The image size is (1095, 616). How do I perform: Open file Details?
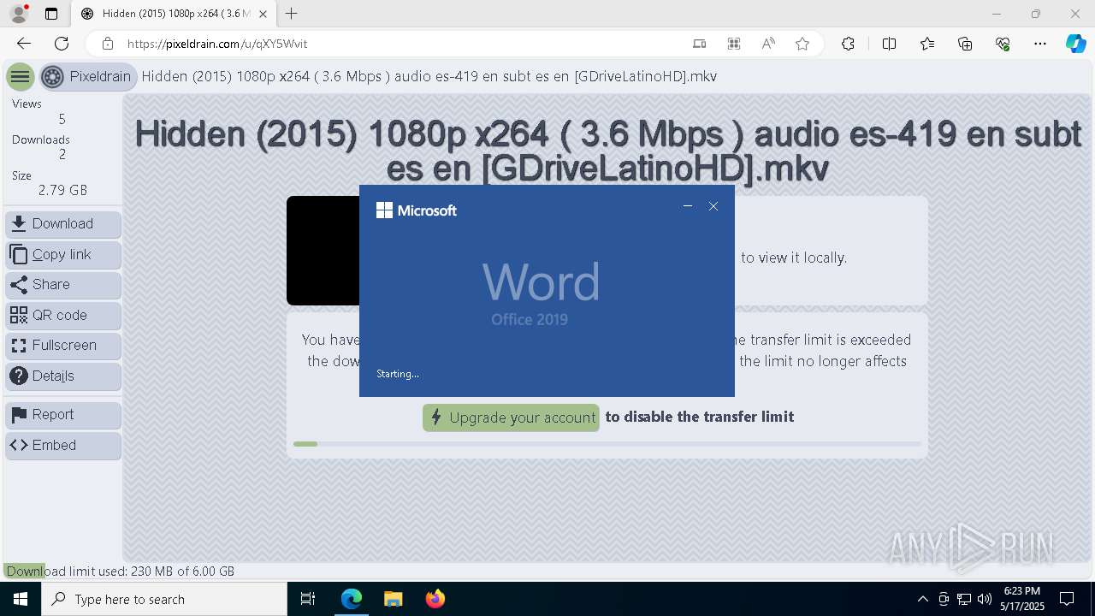coord(63,376)
